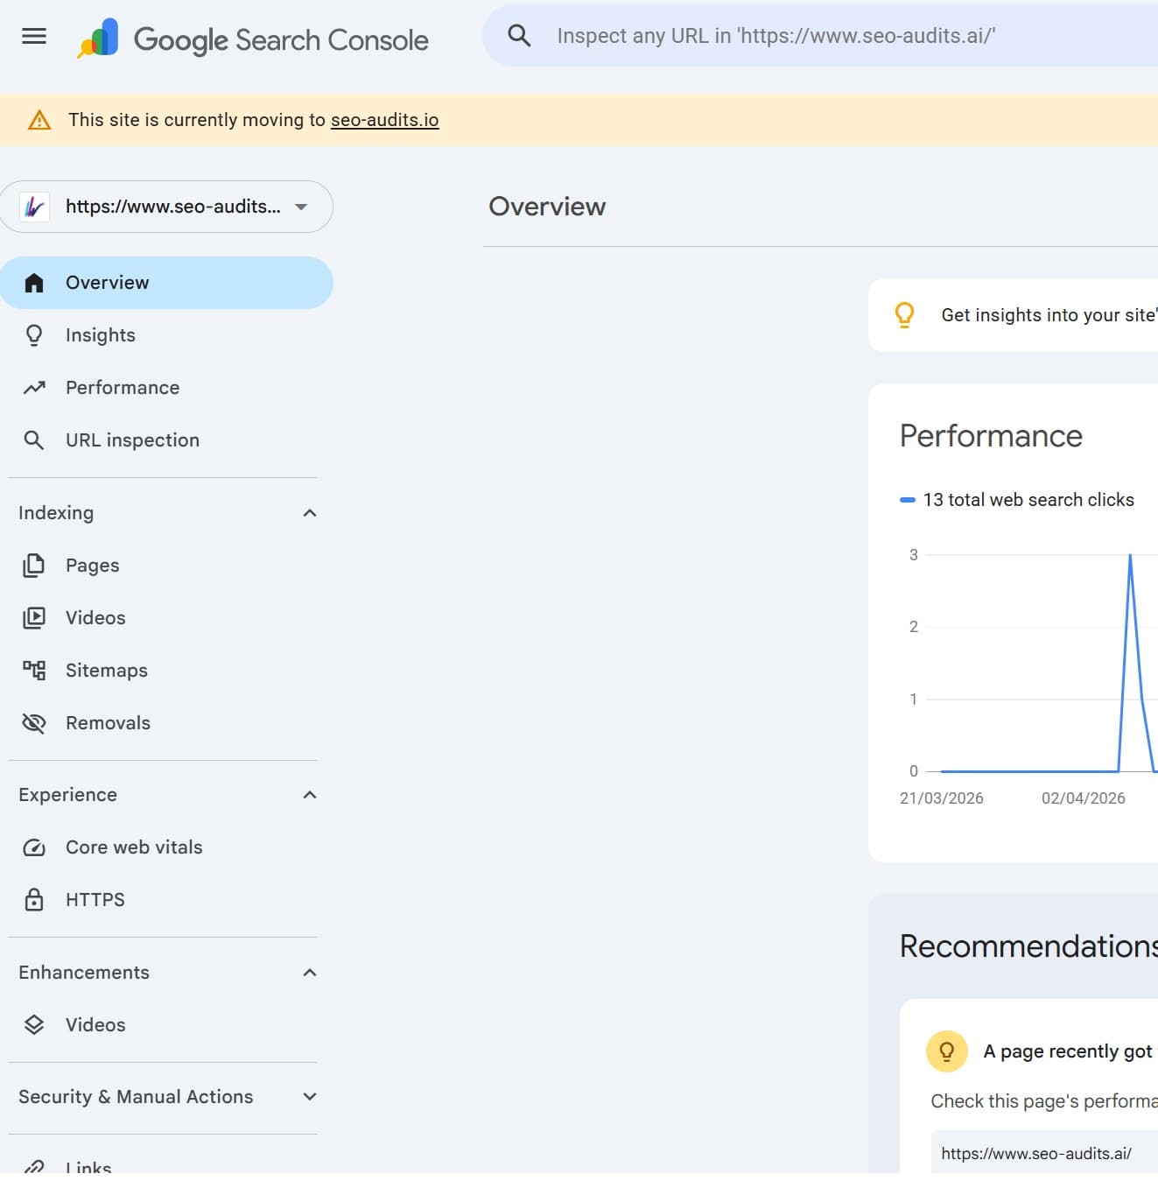Click the HTTPS padlock icon
Screen dimensions: 1158x1181
34,900
